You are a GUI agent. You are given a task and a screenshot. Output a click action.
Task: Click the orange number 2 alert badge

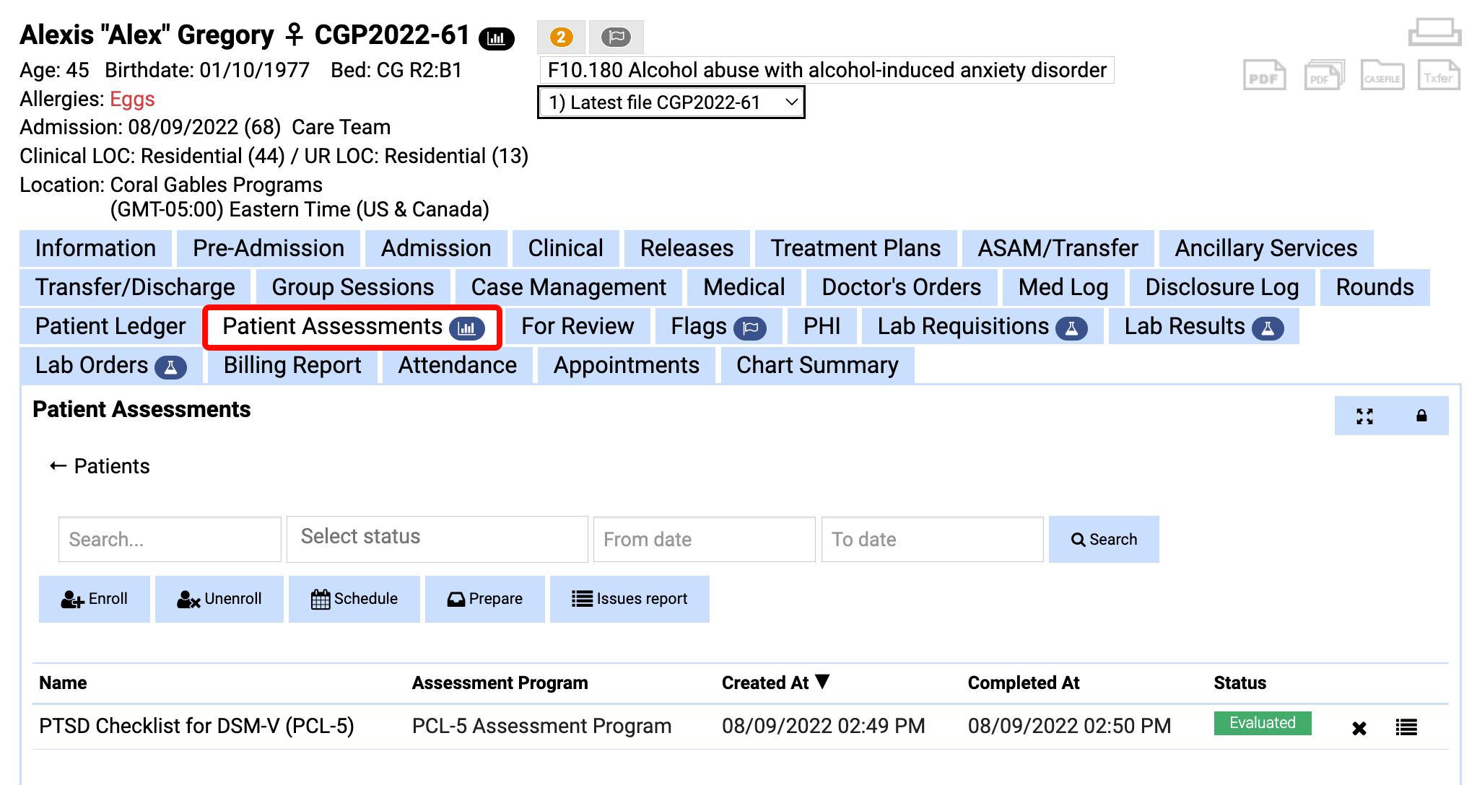tap(561, 37)
